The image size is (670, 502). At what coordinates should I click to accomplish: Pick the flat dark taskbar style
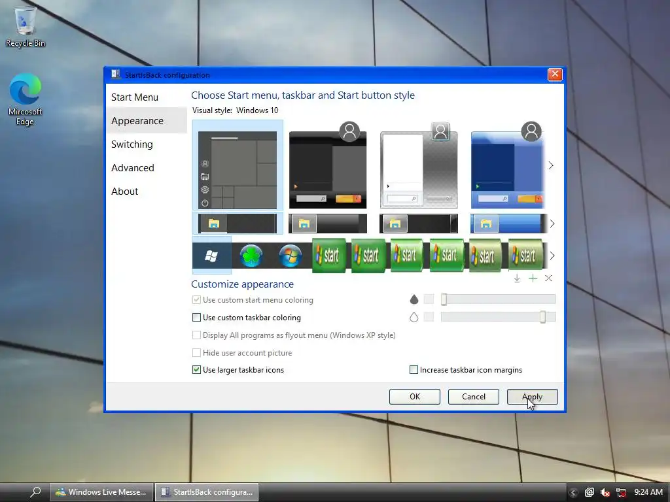tap(238, 224)
